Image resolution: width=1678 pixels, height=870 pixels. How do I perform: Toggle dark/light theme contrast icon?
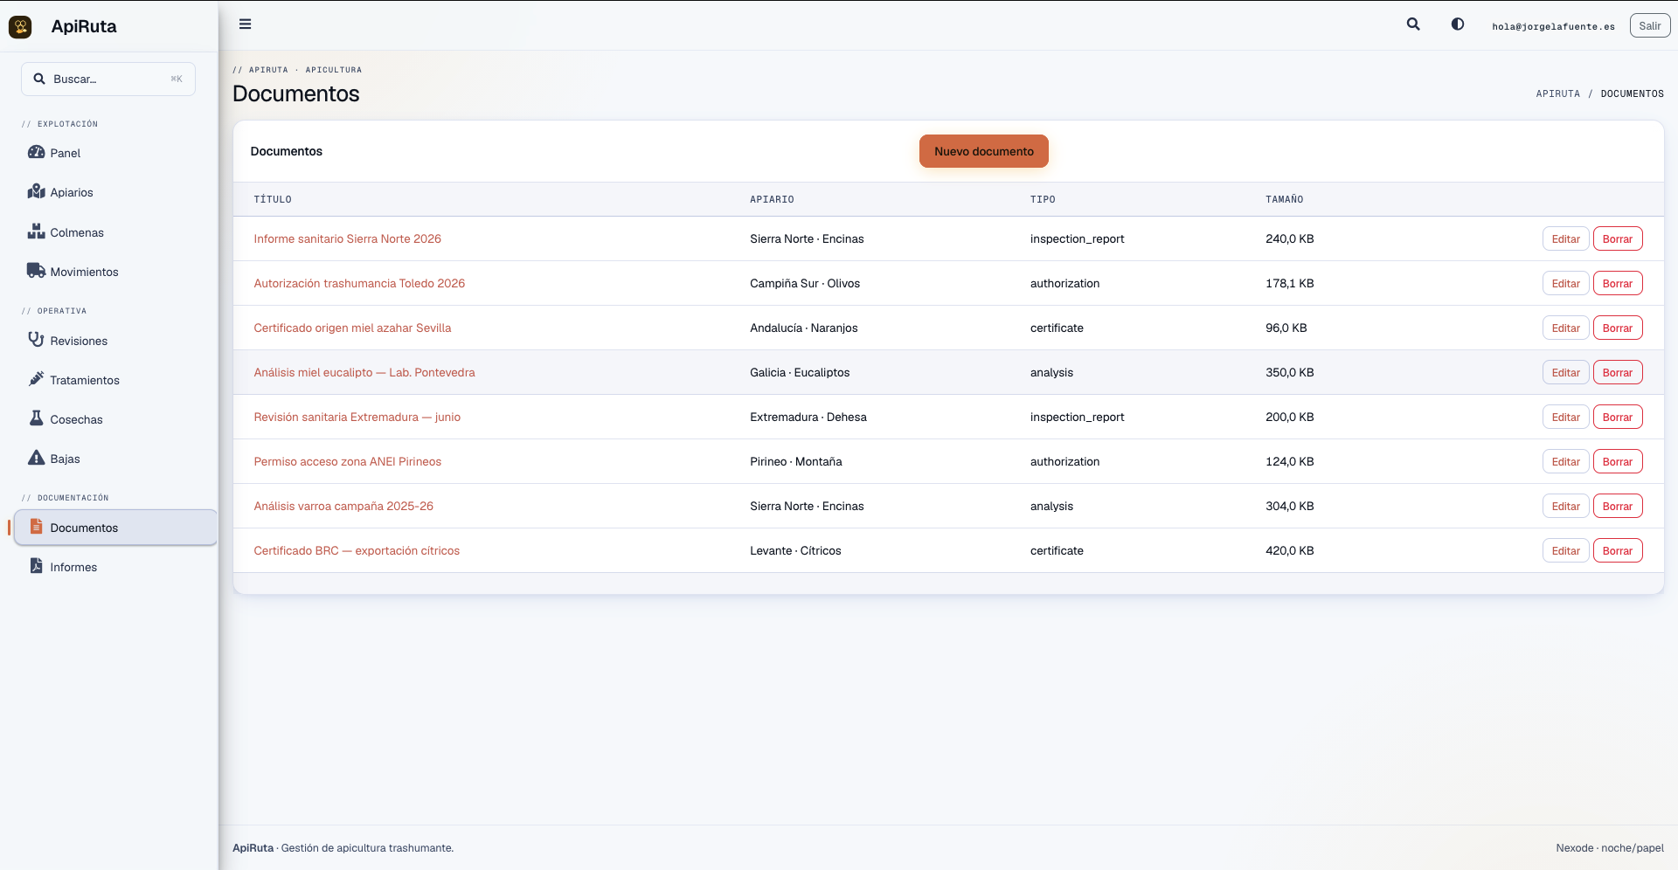pos(1458,24)
